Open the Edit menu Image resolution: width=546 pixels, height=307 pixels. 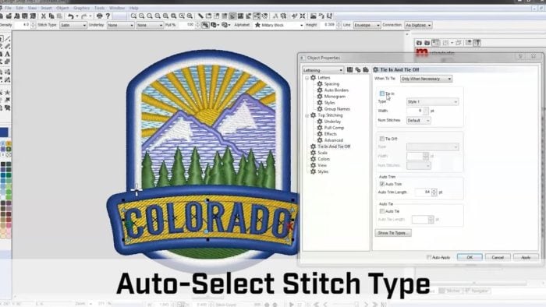(19, 8)
